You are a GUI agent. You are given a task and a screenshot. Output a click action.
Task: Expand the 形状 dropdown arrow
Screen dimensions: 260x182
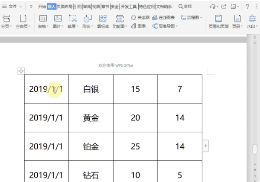[92, 26]
